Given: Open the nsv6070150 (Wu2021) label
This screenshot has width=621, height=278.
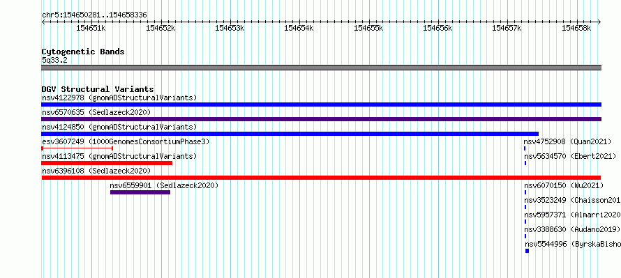Looking at the screenshot, I should click(564, 185).
